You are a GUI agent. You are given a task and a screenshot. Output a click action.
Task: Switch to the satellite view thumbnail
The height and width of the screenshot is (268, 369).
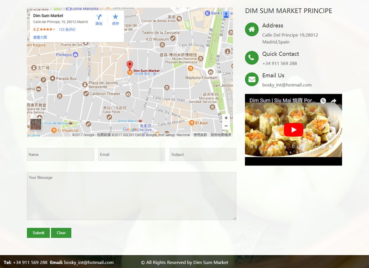[x=36, y=124]
